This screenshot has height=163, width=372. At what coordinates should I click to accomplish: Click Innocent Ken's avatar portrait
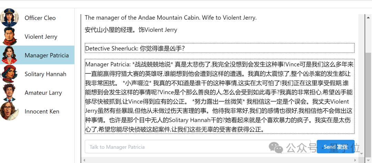point(9,111)
